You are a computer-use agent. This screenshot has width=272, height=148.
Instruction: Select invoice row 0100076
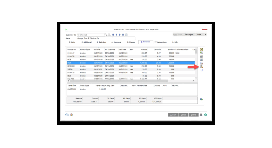click(131, 56)
